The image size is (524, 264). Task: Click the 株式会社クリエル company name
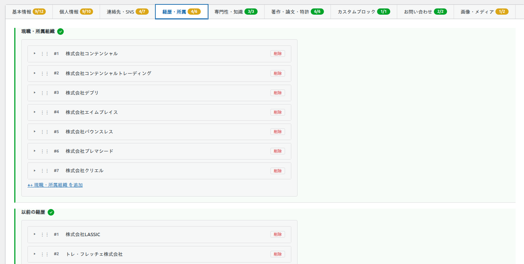click(85, 170)
